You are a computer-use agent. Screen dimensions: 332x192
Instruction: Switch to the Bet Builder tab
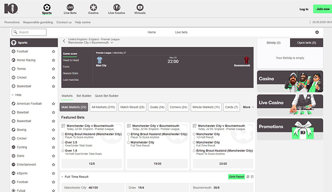pos(84,96)
